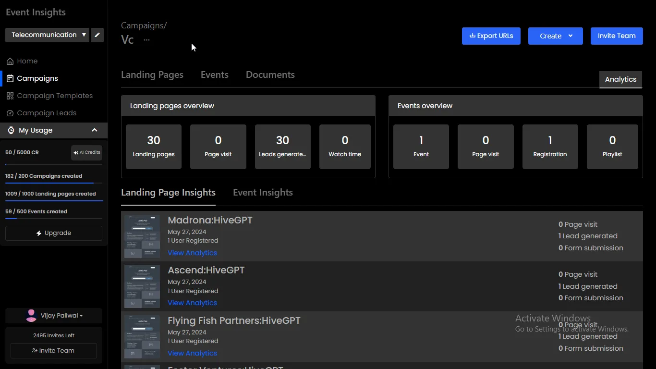Open the Documents tab
The height and width of the screenshot is (369, 656).
click(x=270, y=75)
